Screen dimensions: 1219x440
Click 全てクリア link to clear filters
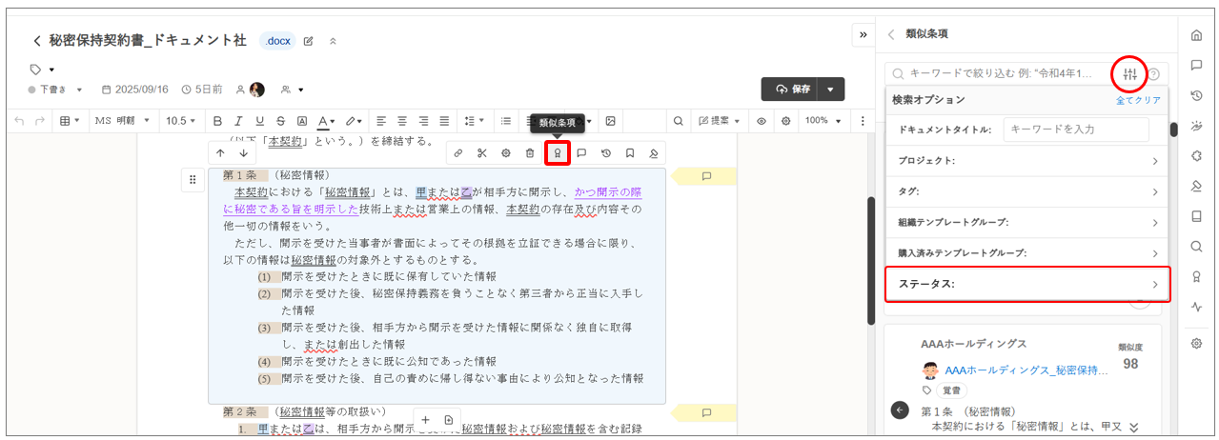point(1138,100)
